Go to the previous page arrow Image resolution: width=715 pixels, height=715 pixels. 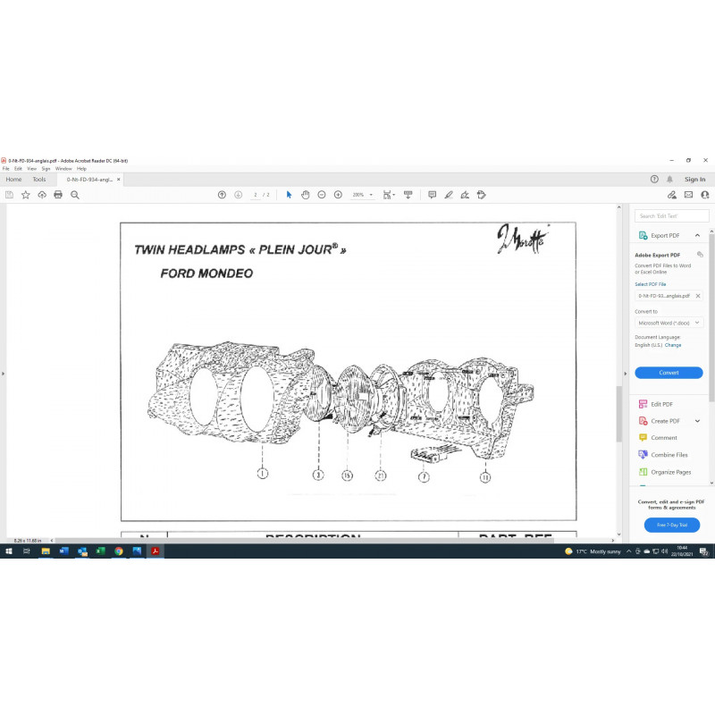(222, 195)
